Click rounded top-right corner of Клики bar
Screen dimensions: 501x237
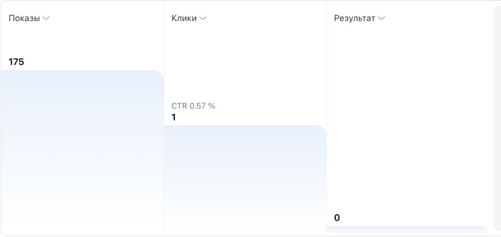point(322,129)
